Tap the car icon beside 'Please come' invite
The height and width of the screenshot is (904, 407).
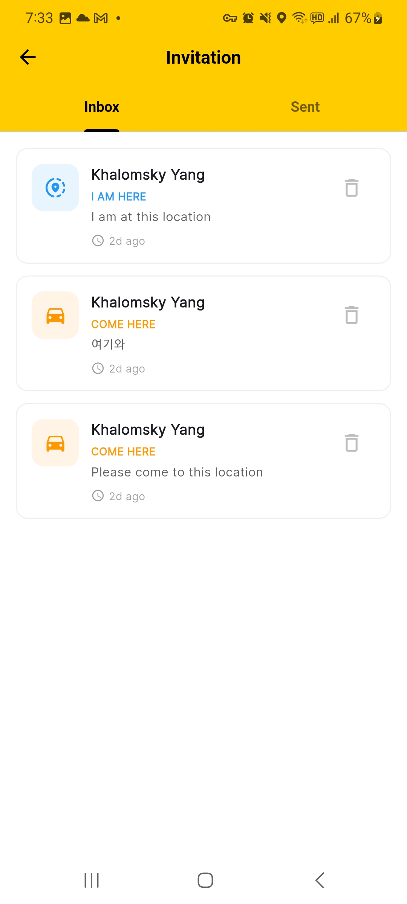point(55,443)
